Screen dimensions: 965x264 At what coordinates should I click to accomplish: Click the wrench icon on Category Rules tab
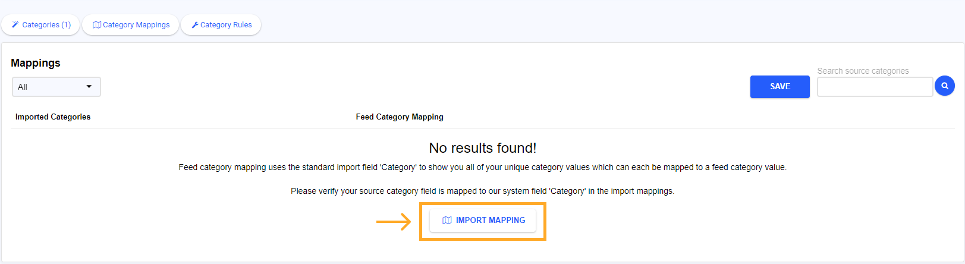point(195,25)
